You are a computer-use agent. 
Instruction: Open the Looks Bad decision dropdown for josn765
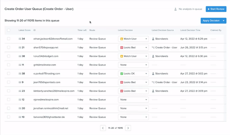133,82
